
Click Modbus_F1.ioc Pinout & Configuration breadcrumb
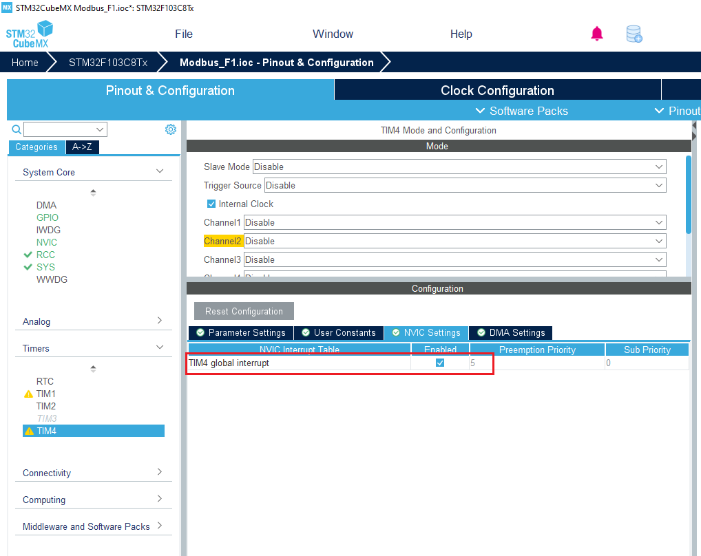click(277, 63)
